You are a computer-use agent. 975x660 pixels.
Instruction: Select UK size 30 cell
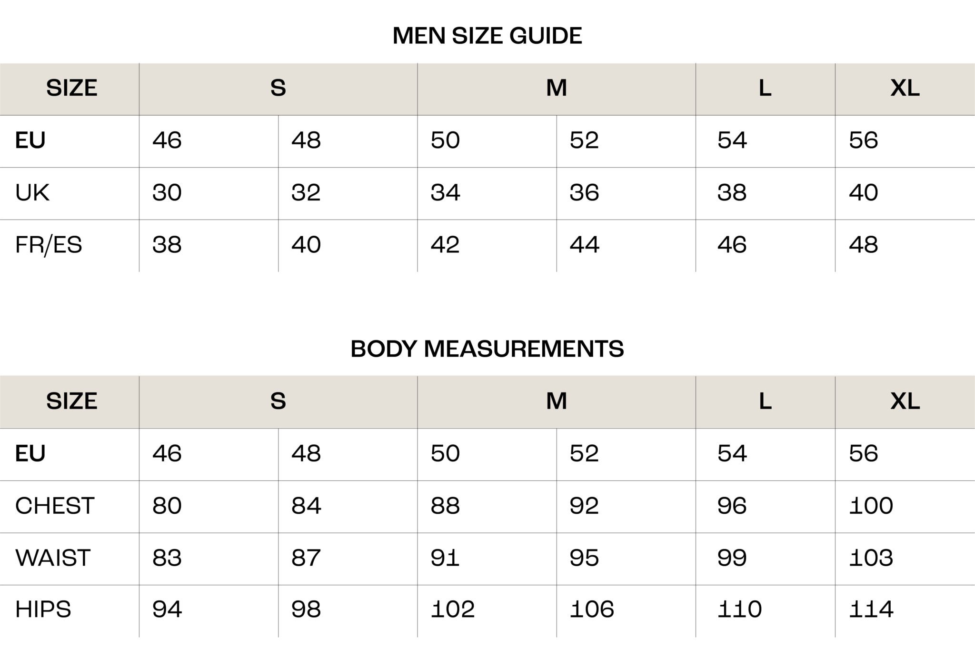167,193
